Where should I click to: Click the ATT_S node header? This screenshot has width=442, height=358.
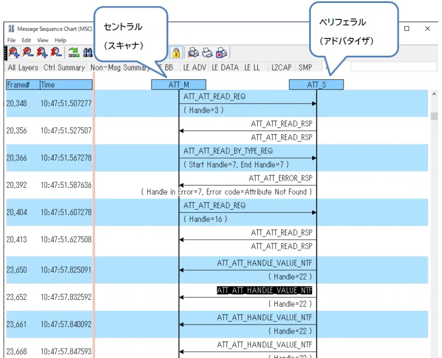(x=316, y=85)
